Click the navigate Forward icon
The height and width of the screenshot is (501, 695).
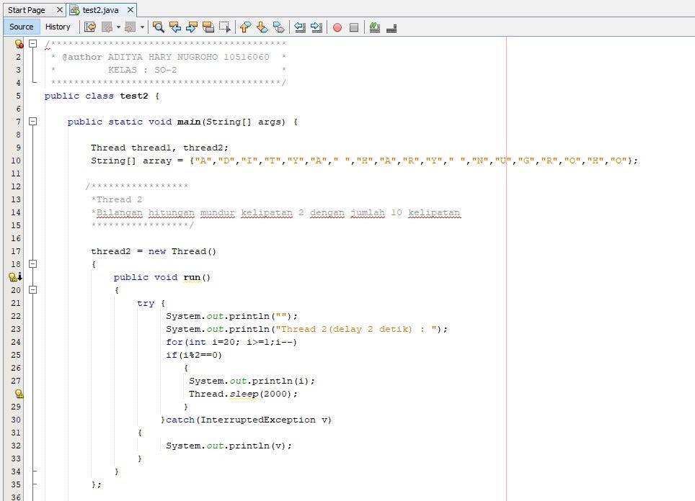click(130, 27)
